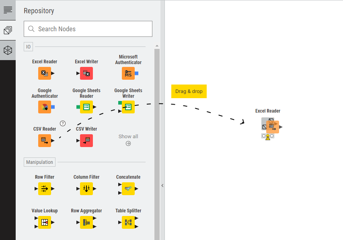Open the node repository from the left sidebar
343x240 pixels.
[8, 50]
